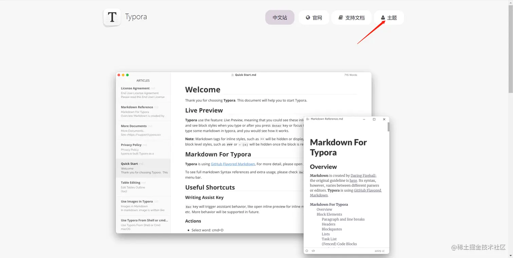This screenshot has height=258, width=513.
Task: Follow the 'here' original guideline link
Action: 353,181
